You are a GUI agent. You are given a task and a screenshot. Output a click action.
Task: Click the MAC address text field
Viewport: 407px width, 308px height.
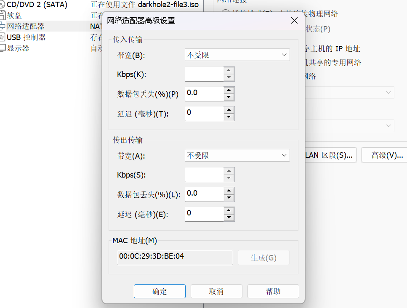tap(175, 257)
